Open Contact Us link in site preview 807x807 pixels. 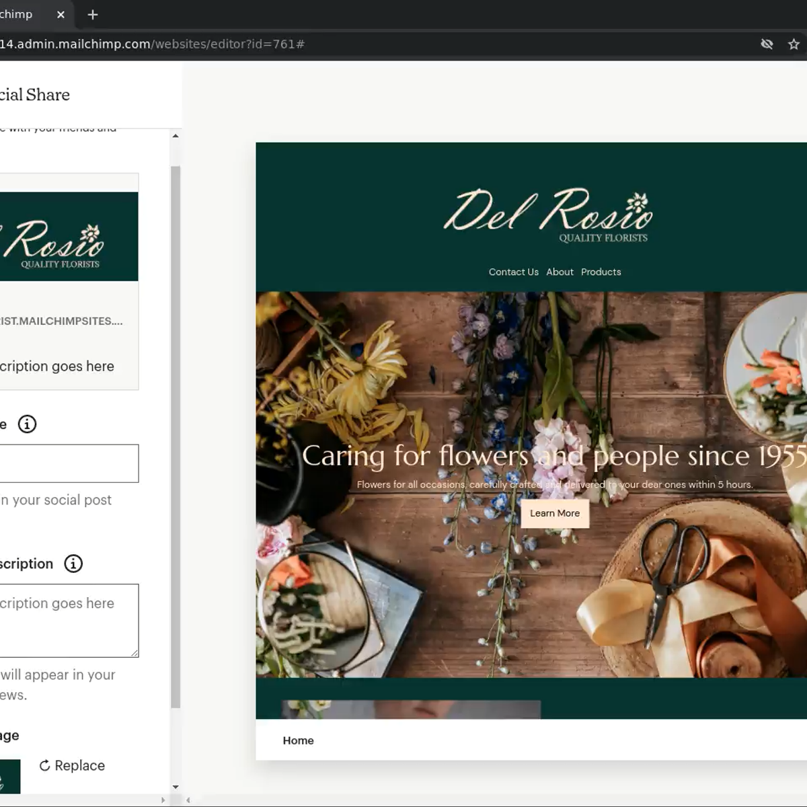click(514, 272)
